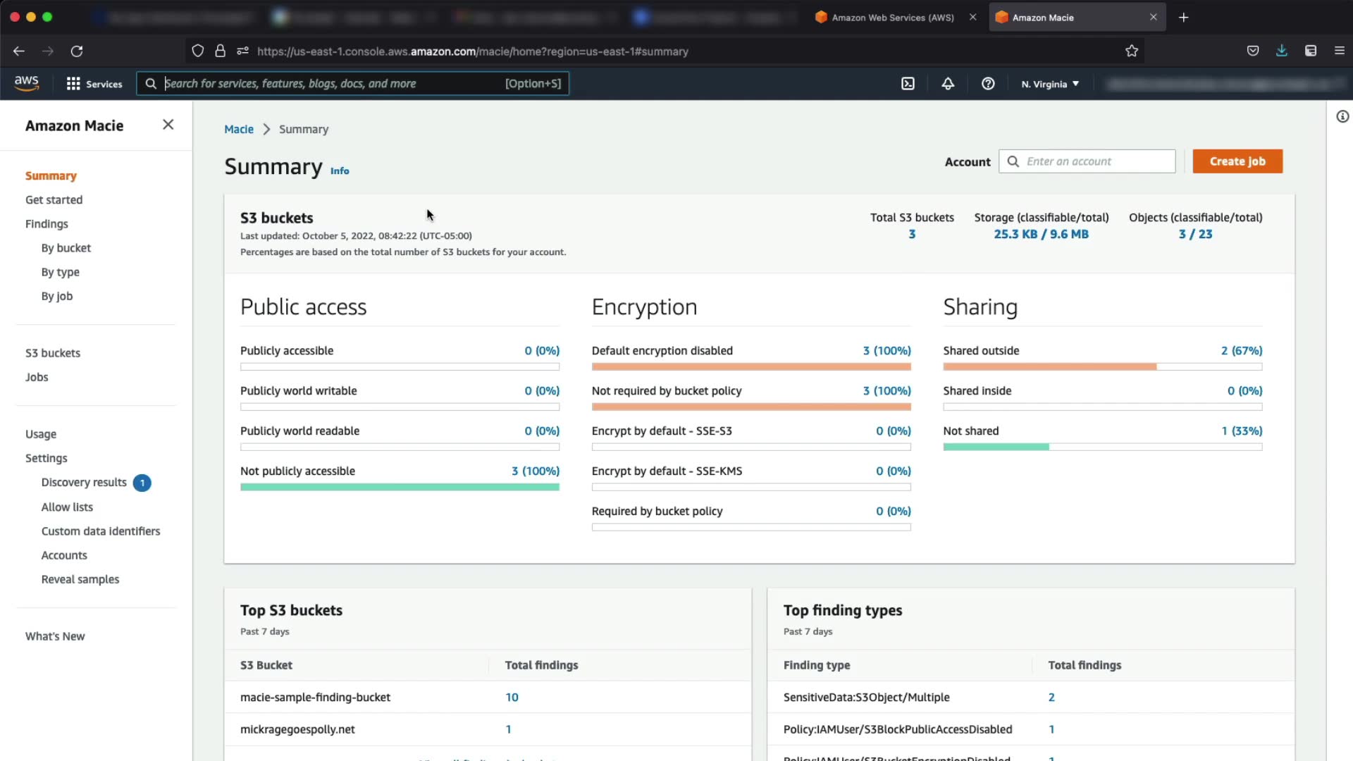Open browser downloads icon
Viewport: 1353px width, 761px height.
pos(1281,51)
